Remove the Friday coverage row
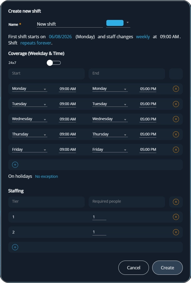Viewport: 191px width, 283px height. pyautogui.click(x=176, y=150)
